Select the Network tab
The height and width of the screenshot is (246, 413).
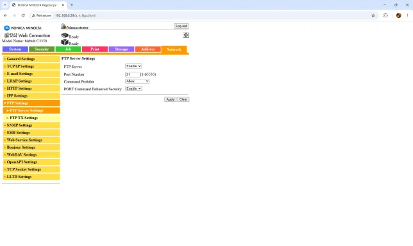(174, 49)
